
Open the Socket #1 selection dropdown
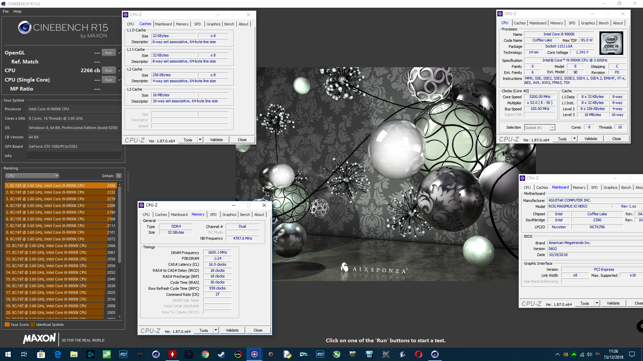(x=540, y=128)
